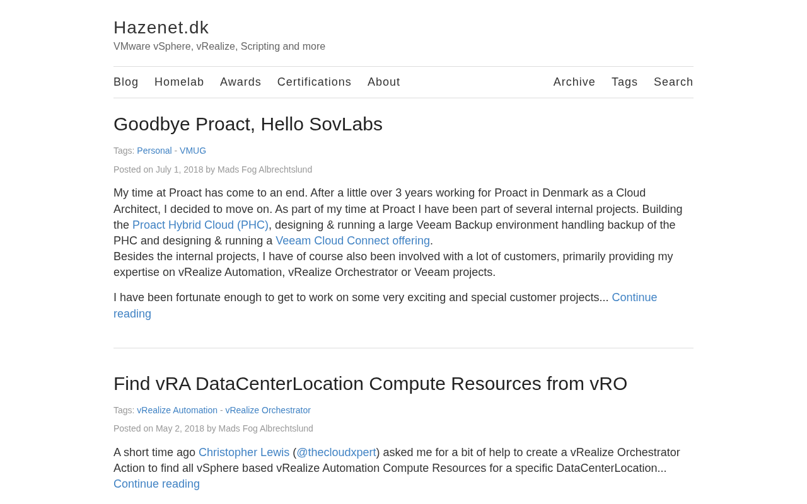
Task: Select the vRealize Automation tag
Action: (177, 410)
